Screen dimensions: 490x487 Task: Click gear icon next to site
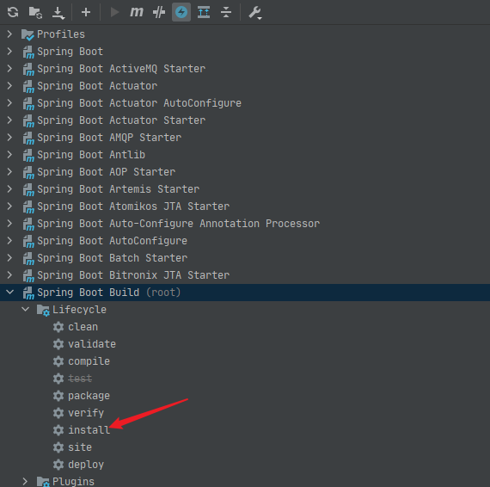[x=58, y=447]
